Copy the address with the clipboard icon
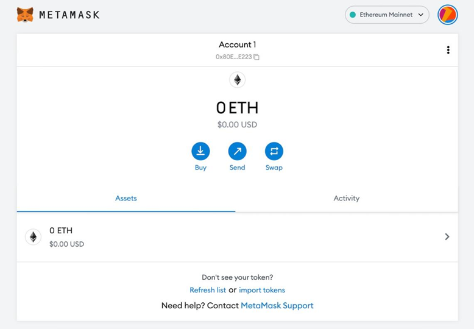Viewport: 474px width, 329px height. click(256, 57)
